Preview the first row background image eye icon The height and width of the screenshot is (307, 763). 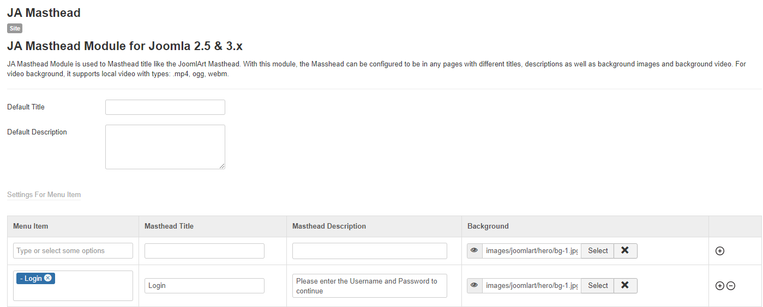(x=474, y=250)
